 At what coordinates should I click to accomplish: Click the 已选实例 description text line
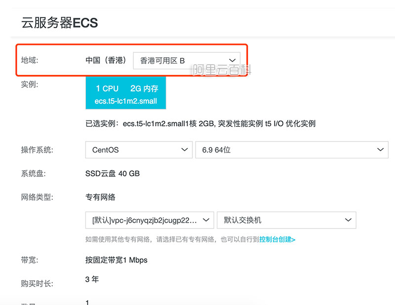click(200, 124)
